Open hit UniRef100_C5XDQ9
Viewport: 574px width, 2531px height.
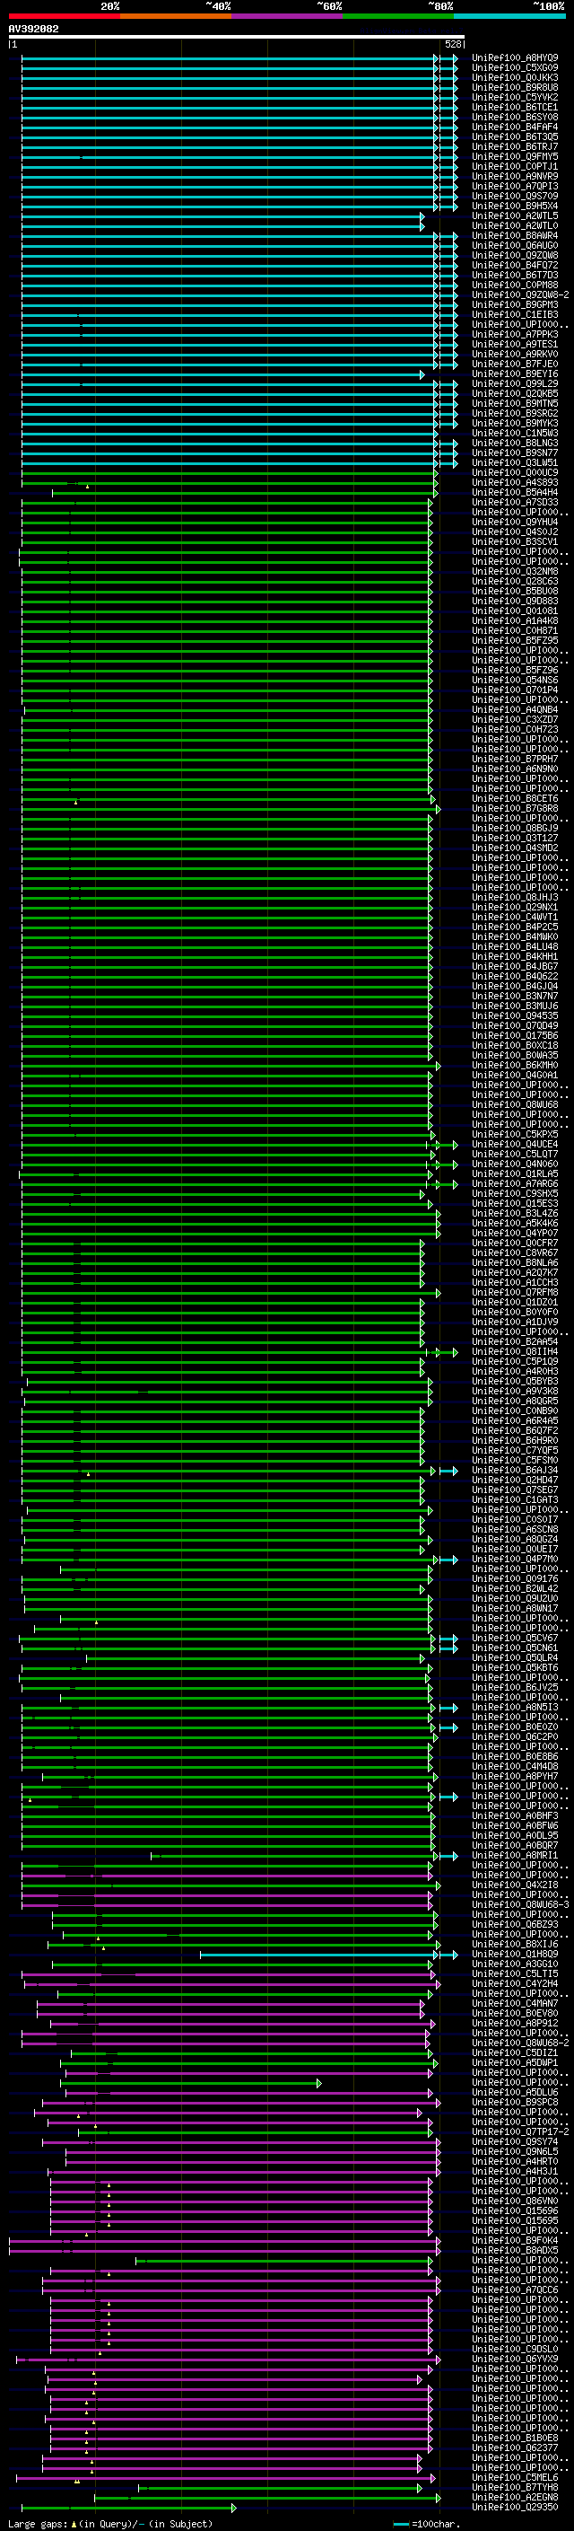(x=515, y=68)
